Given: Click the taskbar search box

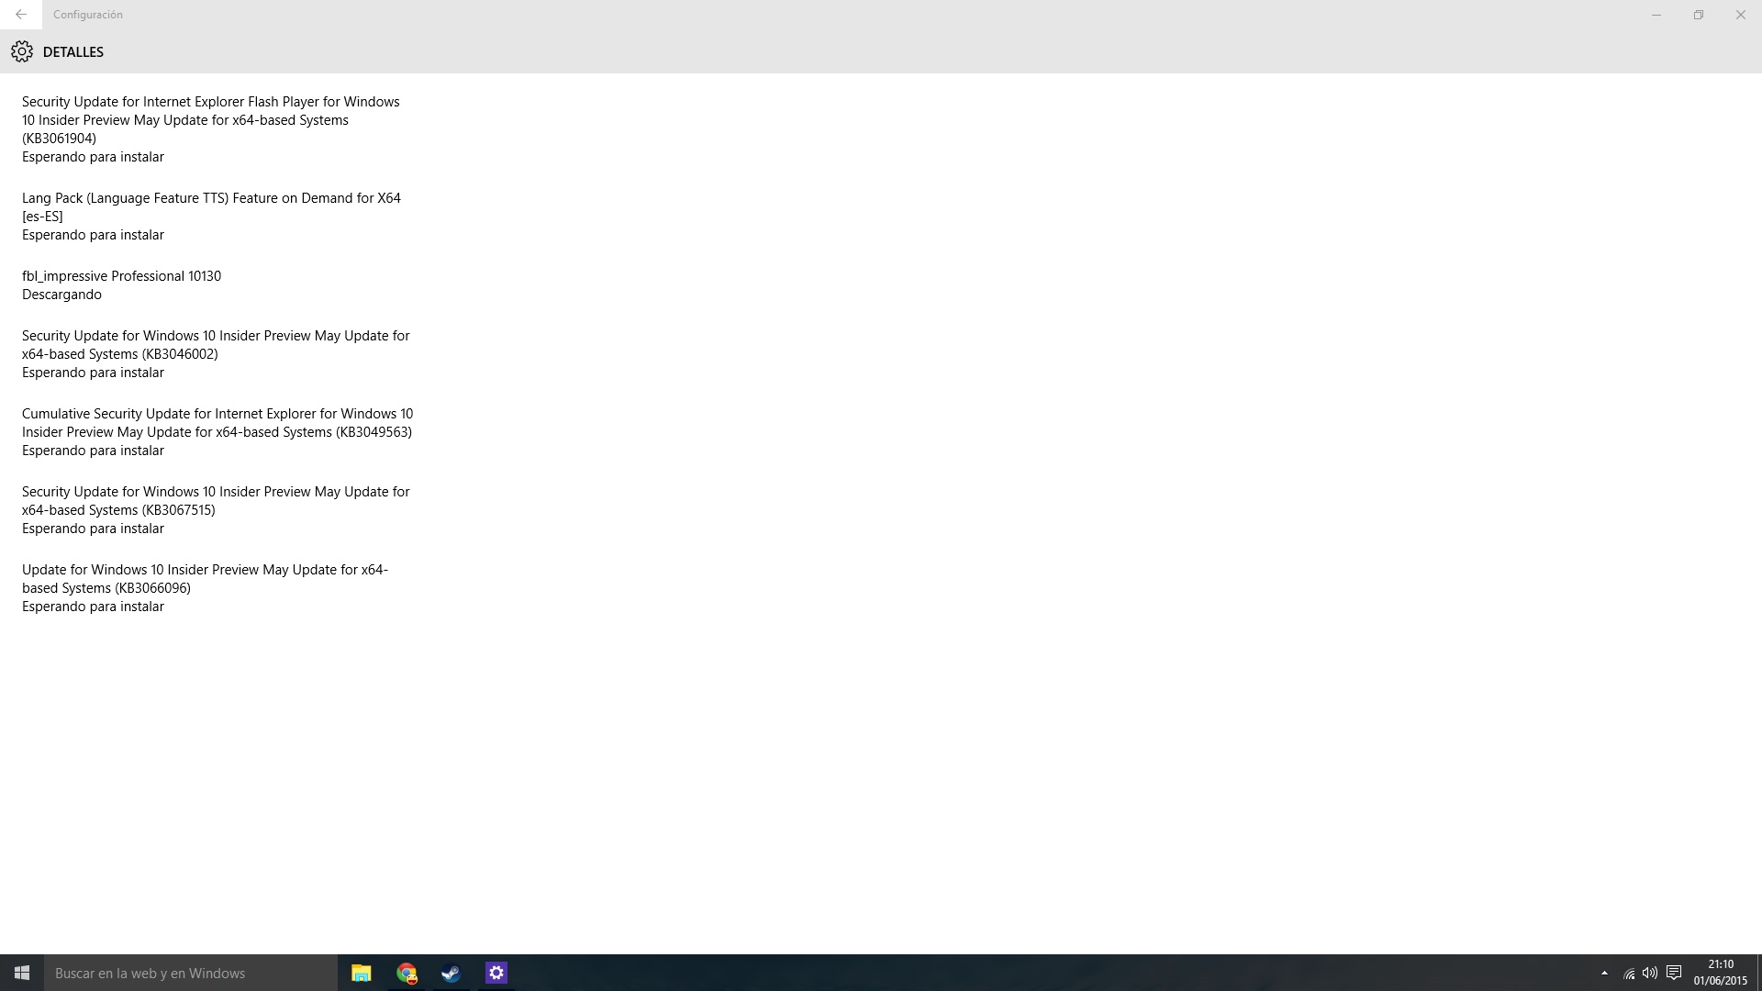Looking at the screenshot, I should pos(191,973).
